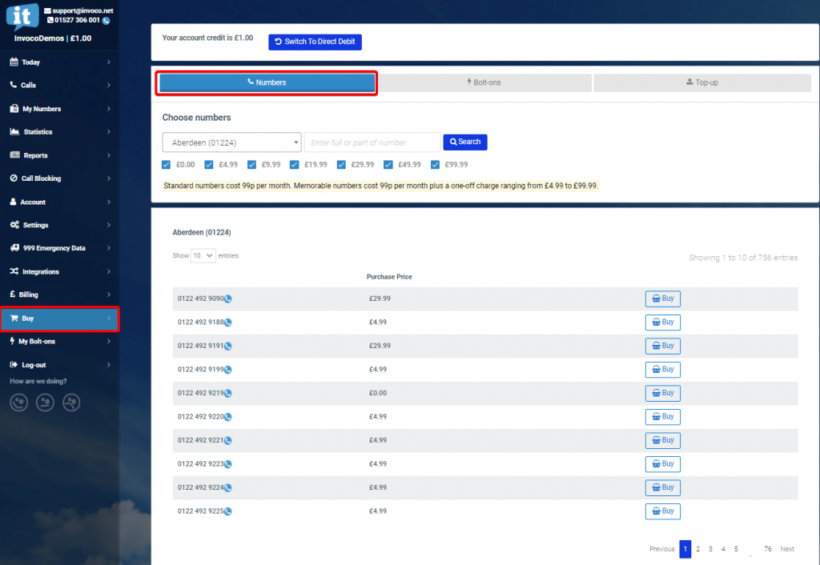Click the envelope icon beside support@invoco.net
The height and width of the screenshot is (565, 820).
(x=47, y=10)
